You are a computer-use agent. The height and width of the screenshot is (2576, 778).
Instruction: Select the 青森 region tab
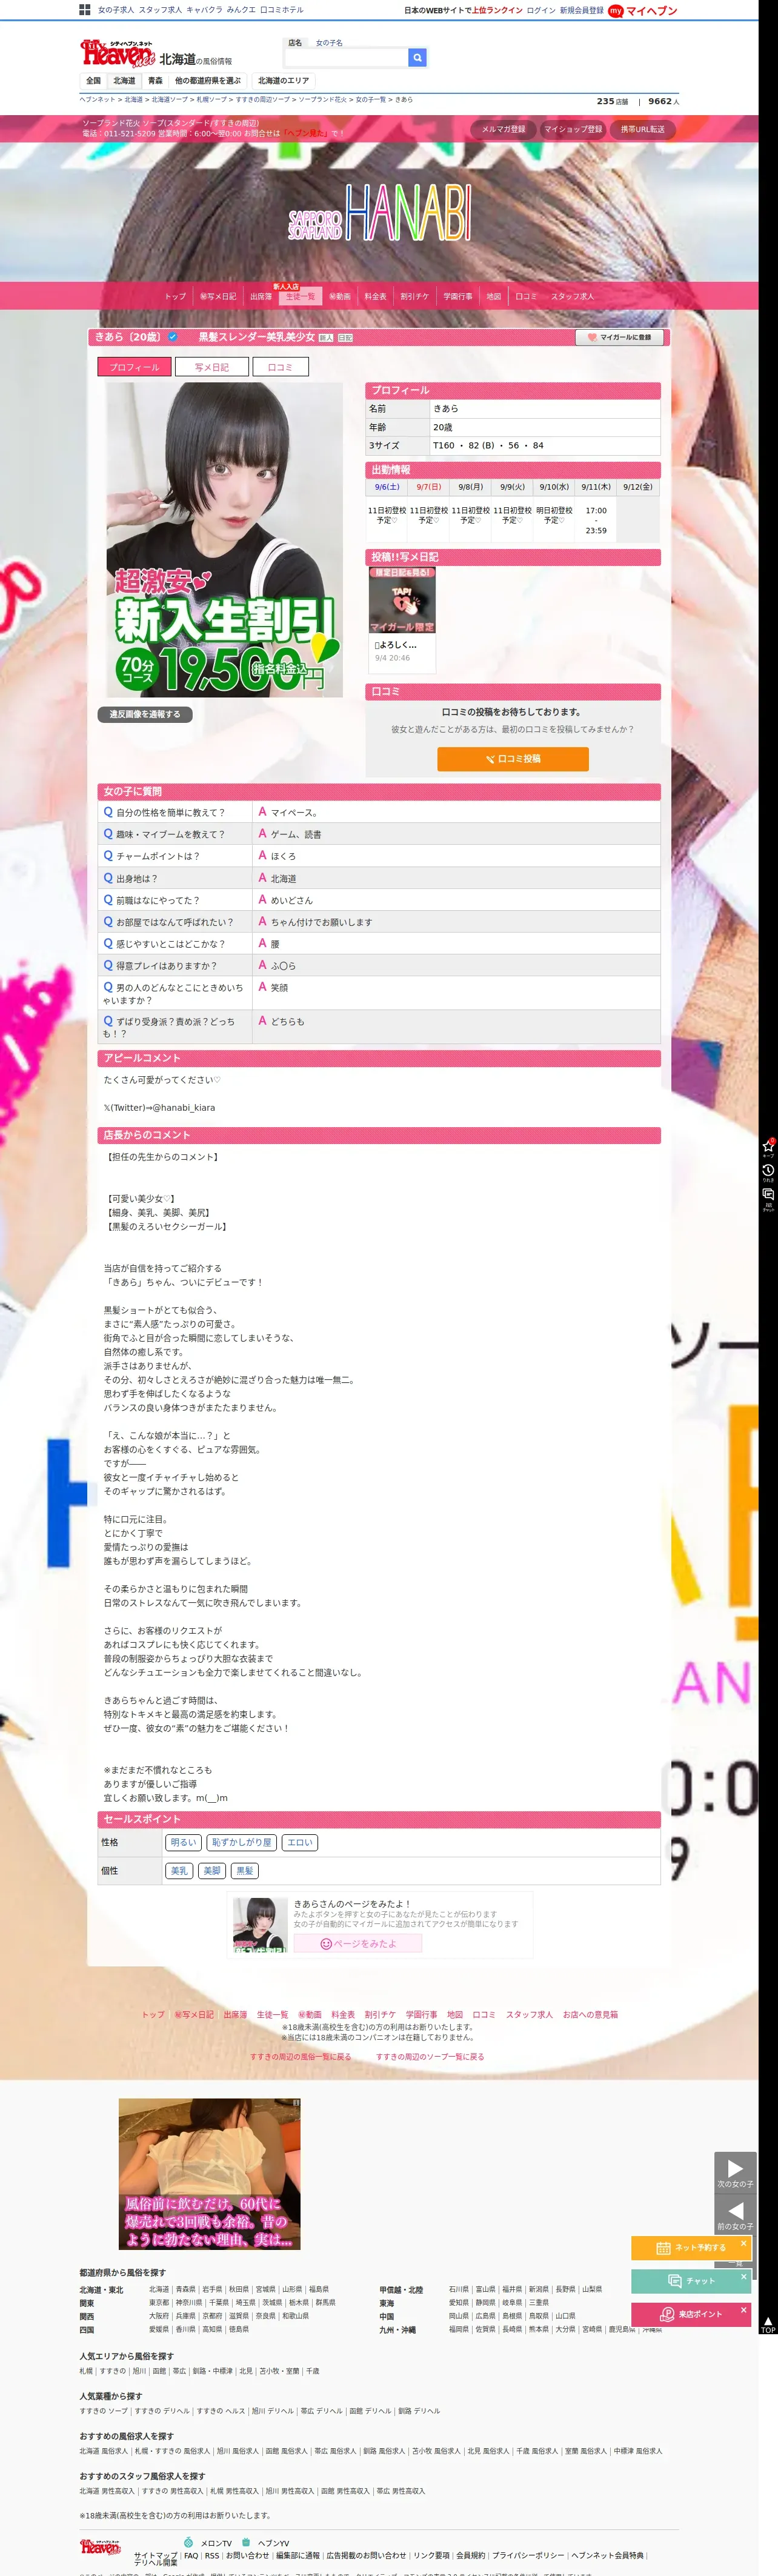click(x=155, y=81)
